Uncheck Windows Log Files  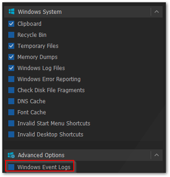click(11, 68)
